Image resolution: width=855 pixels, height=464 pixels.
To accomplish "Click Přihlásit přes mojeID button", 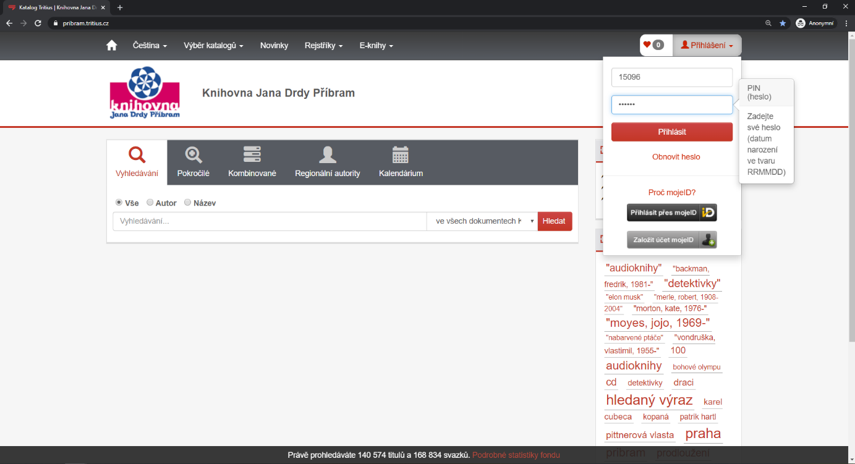I will [672, 213].
